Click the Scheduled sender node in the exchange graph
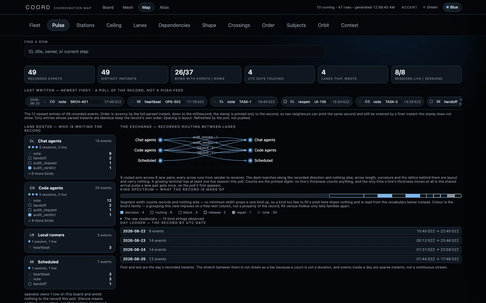The image size is (486, 303). coord(160,161)
